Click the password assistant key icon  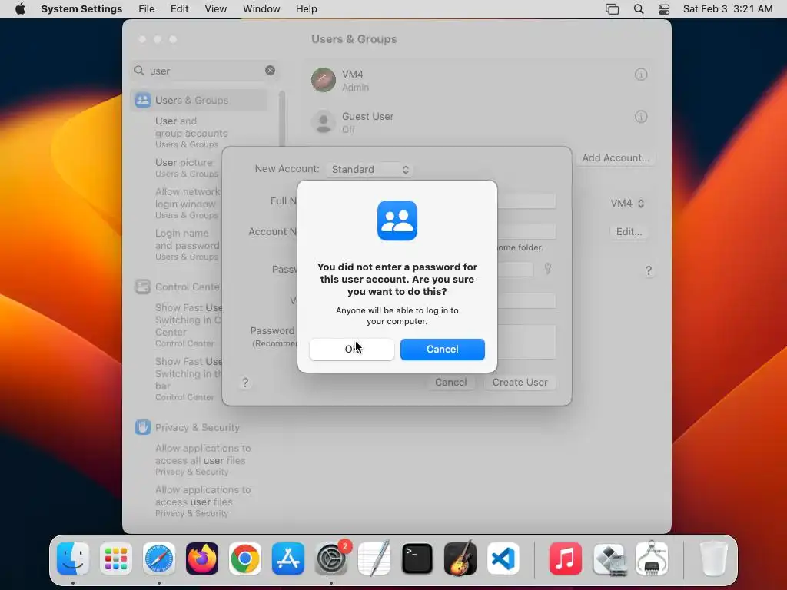click(547, 269)
